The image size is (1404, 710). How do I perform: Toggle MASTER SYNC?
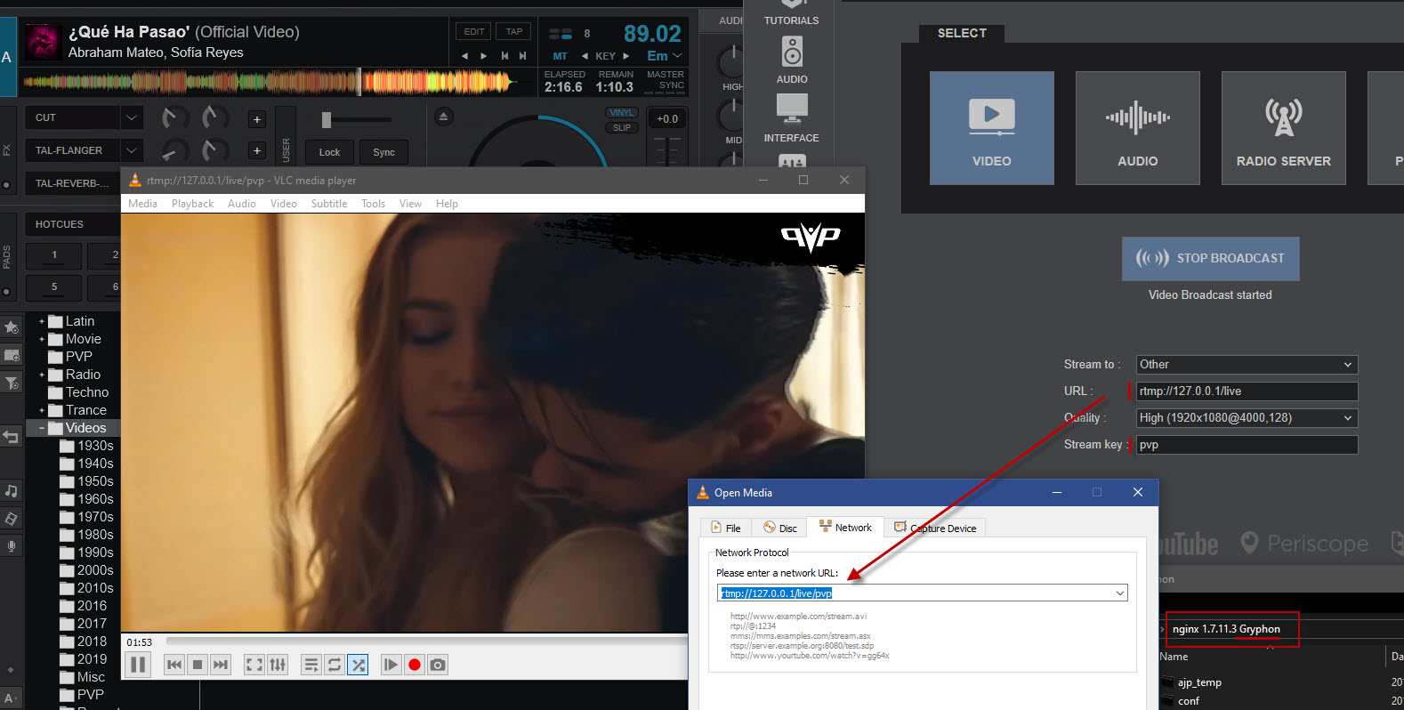click(x=666, y=80)
